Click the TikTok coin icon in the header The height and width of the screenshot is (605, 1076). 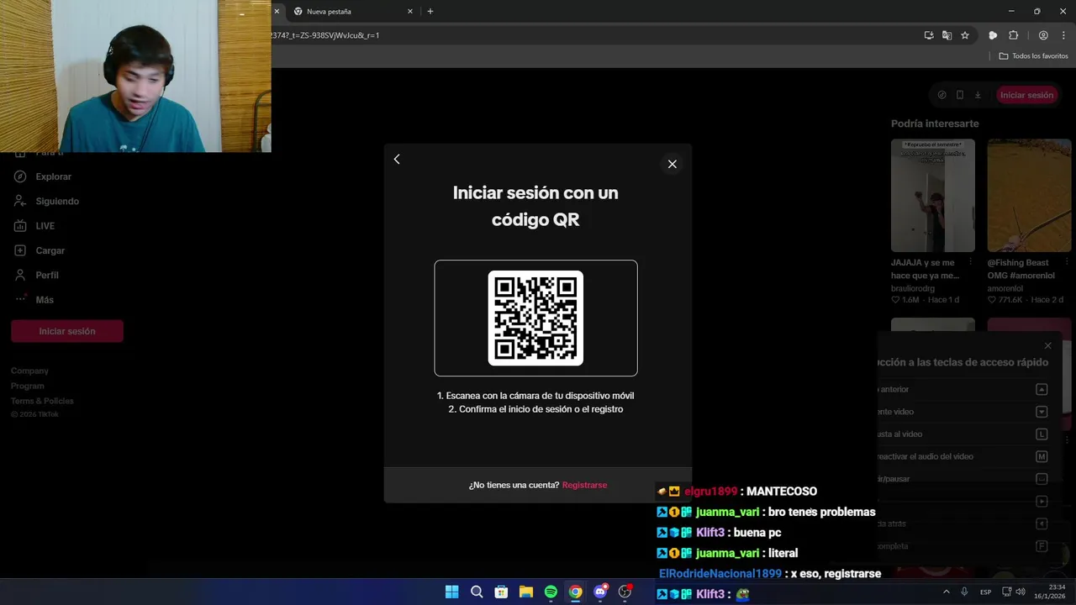pos(941,95)
